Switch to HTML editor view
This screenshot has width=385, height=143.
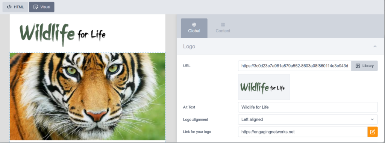coord(15,7)
